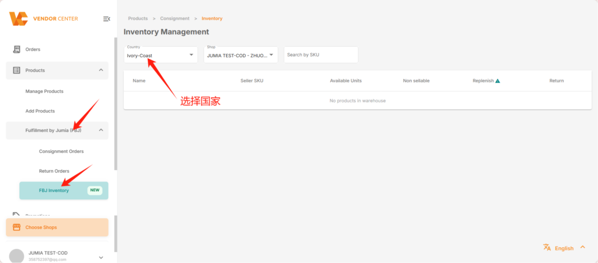The image size is (598, 263).
Task: Collapse the Products menu chevron
Action: tap(101, 70)
